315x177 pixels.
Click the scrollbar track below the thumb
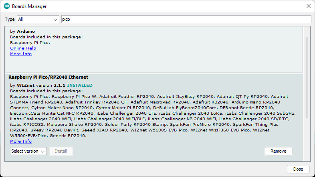pos(307,140)
